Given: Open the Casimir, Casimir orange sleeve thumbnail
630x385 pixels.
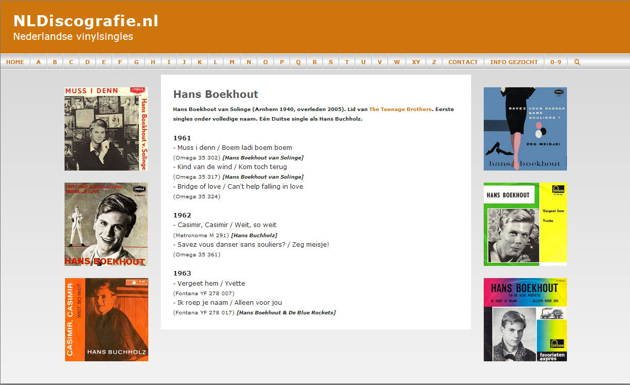Looking at the screenshot, I should 106,319.
